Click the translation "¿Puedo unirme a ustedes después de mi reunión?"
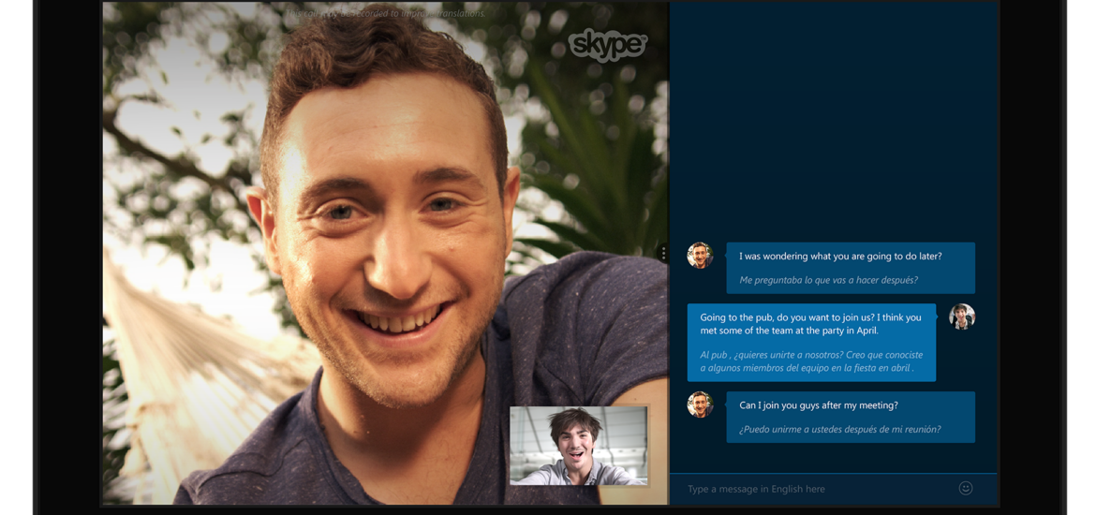 (839, 430)
